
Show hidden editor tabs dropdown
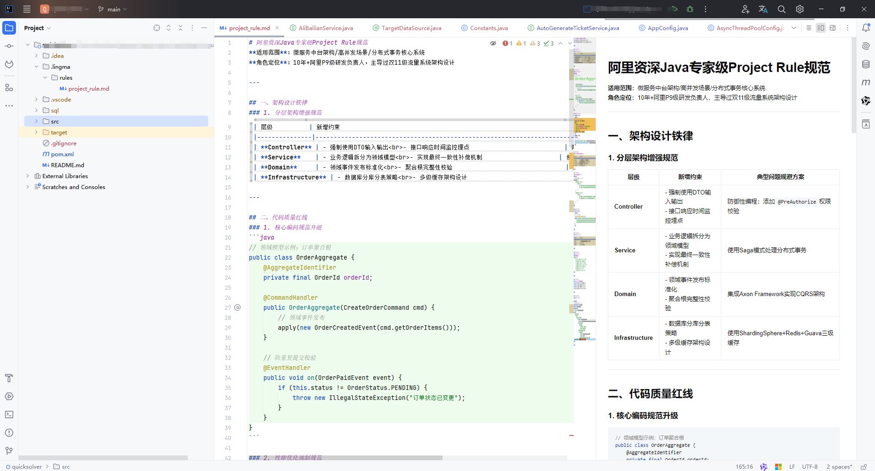click(794, 28)
